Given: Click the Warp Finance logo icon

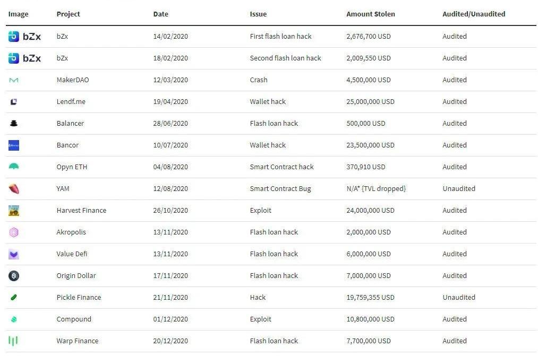Looking at the screenshot, I should coord(13,341).
